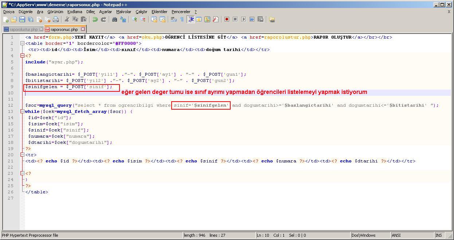Toggle the indent guide toolbar button

[191, 19]
